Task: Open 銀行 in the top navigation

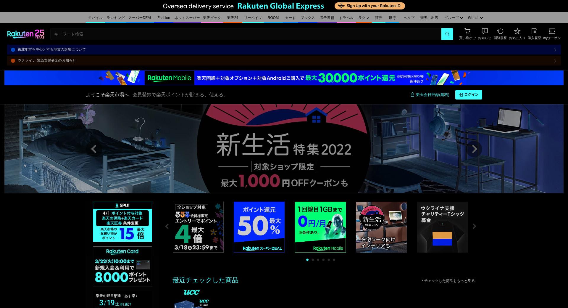Action: (x=392, y=18)
